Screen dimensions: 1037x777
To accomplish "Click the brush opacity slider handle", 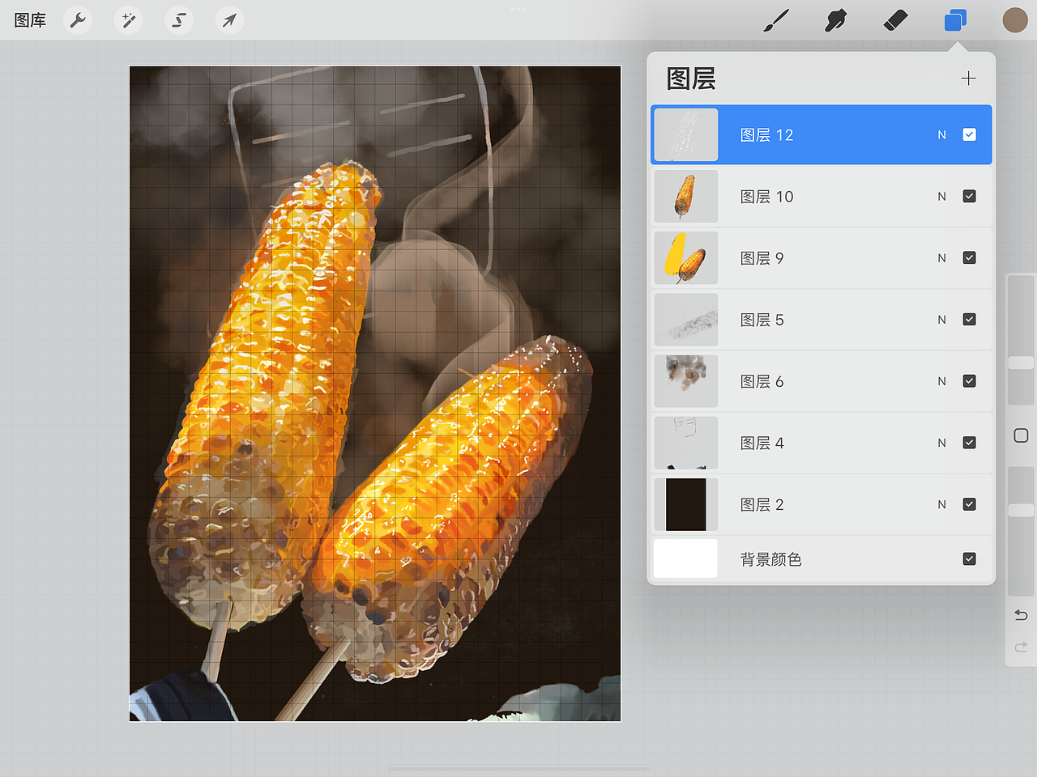I will click(1021, 510).
